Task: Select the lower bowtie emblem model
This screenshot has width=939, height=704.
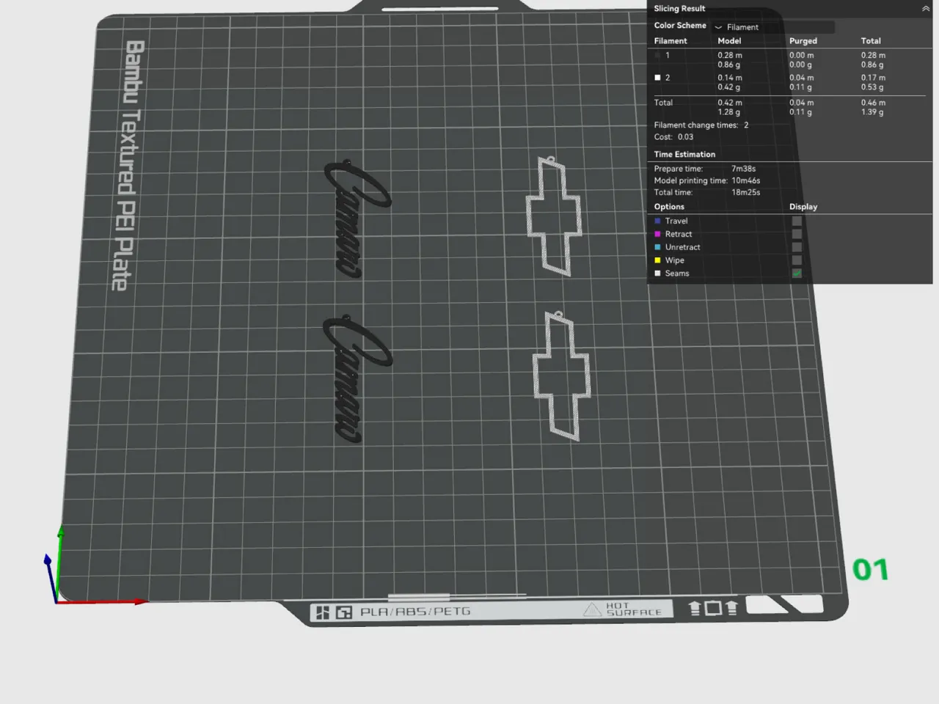Action: (561, 375)
